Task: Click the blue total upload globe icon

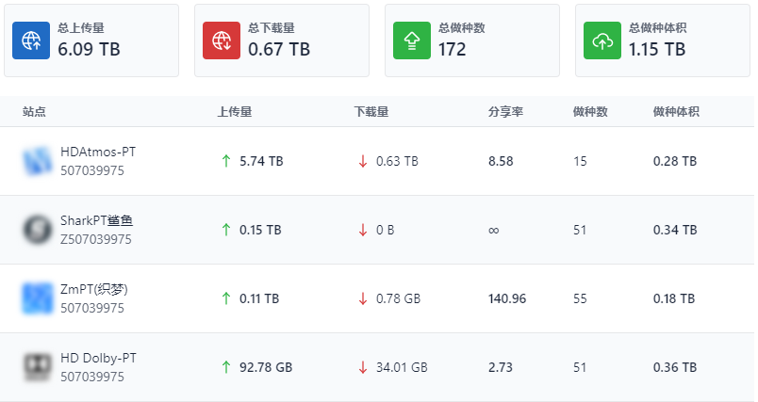Action: (31, 40)
